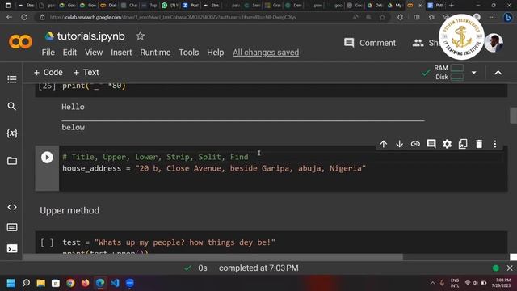The image size is (517, 291).
Task: Open the table of contents sidebar
Action: click(x=12, y=79)
